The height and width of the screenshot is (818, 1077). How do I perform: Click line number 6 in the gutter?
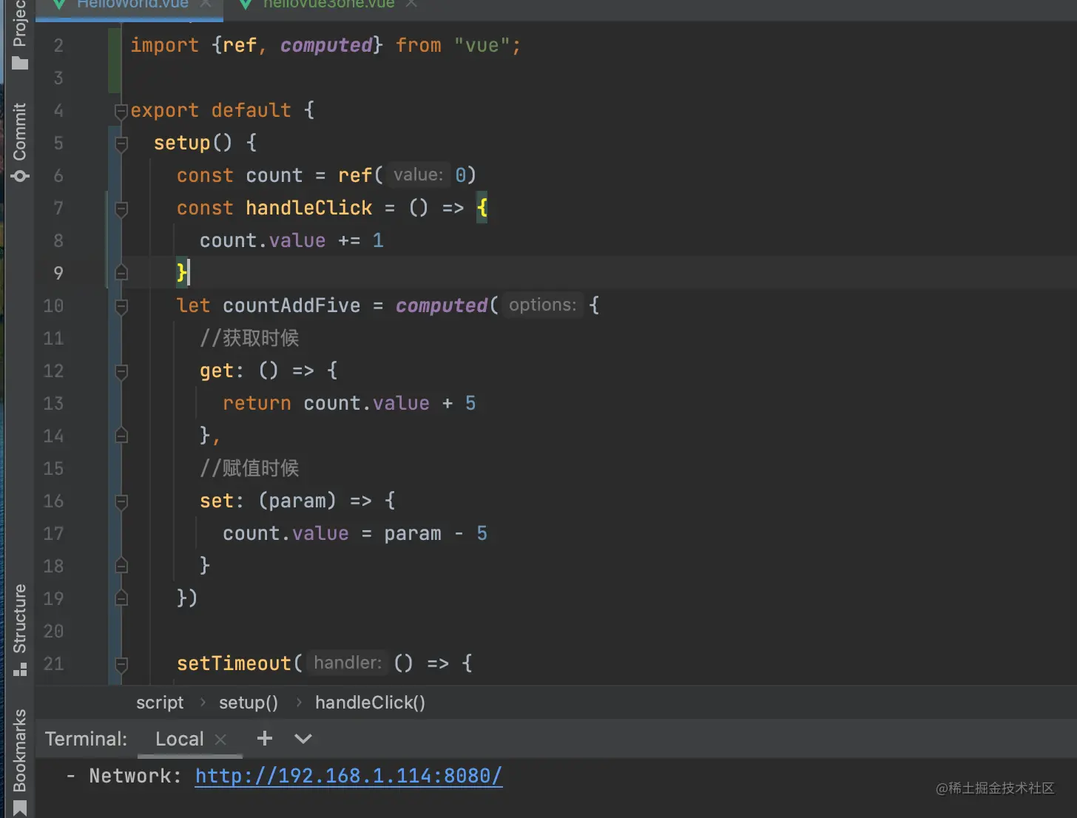(x=58, y=176)
